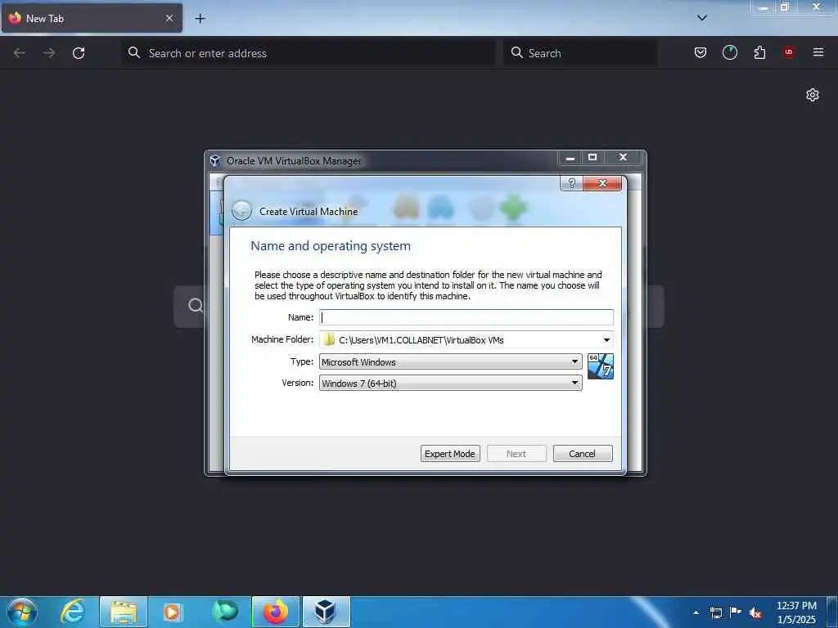Open the Type dropdown showing Microsoft Windows
838x628 pixels.
click(451, 362)
